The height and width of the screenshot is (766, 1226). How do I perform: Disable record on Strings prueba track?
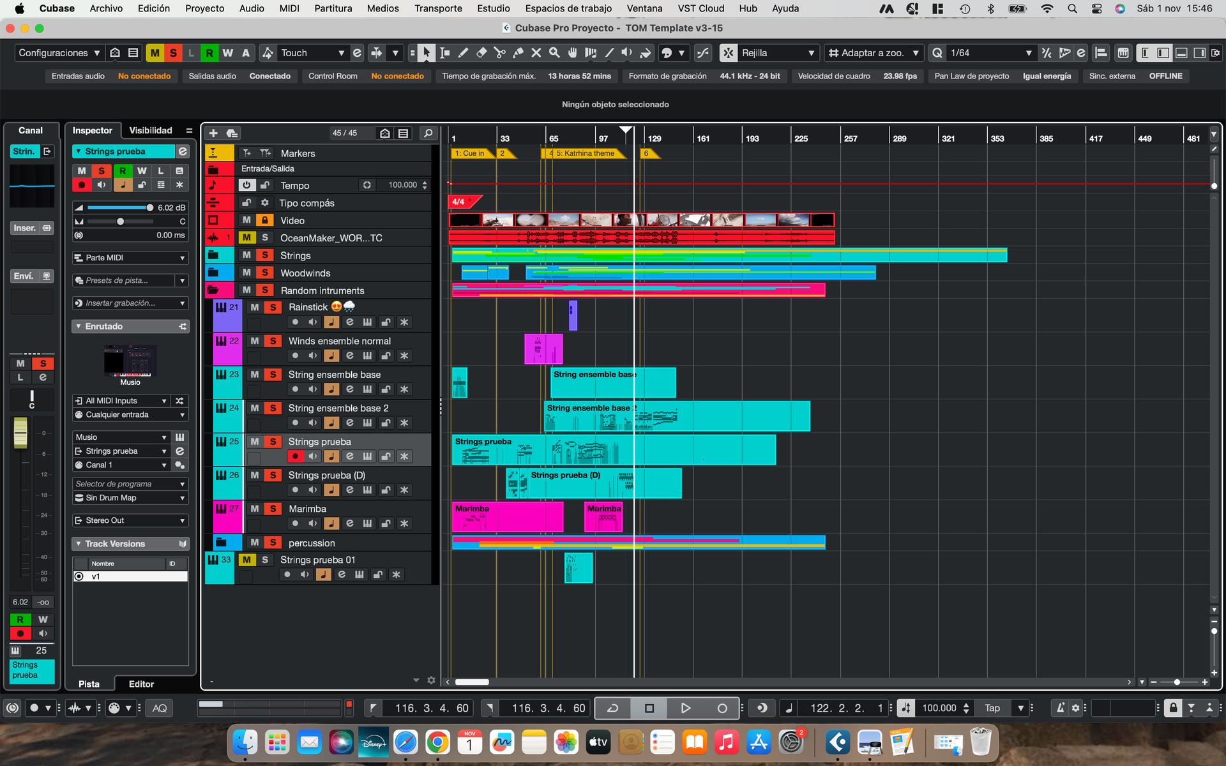point(295,456)
